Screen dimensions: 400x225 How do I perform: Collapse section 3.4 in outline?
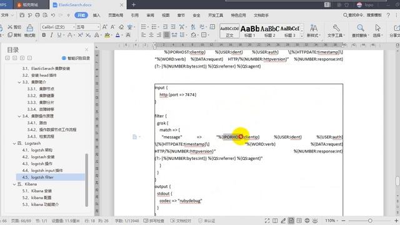(x=19, y=116)
